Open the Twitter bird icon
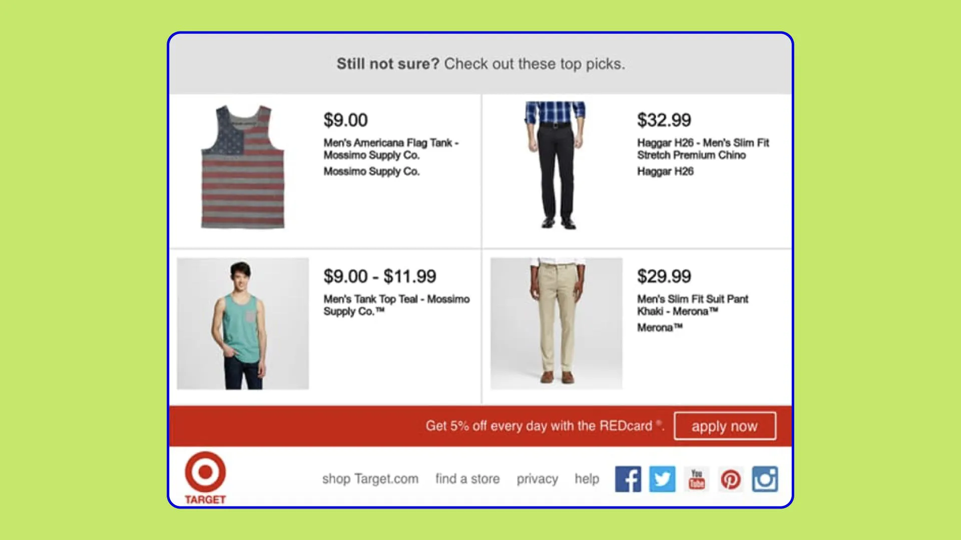 point(662,479)
